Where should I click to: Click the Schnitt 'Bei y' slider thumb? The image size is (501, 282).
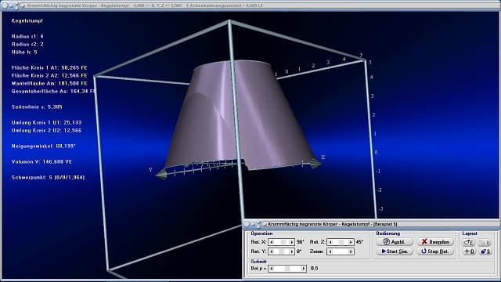coord(287,269)
